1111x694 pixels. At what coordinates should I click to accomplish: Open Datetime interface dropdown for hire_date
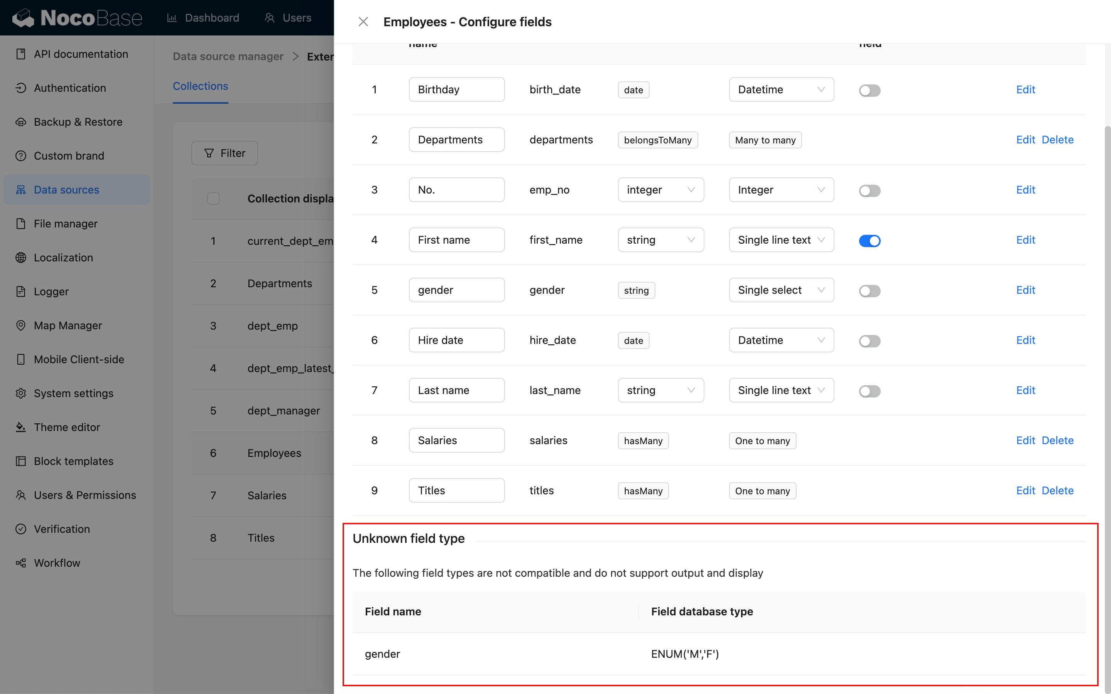coord(782,340)
